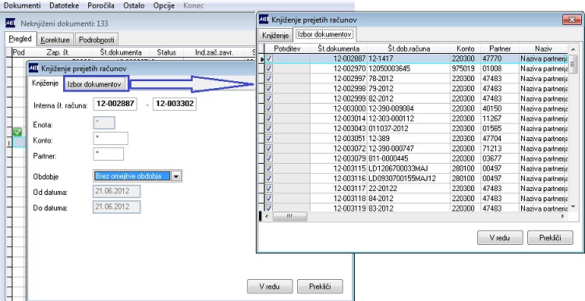
Task: Select Konto cell 975019
Action: [465, 69]
